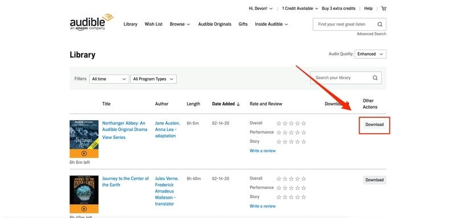Rate Journey to the Center Story one star
This screenshot has height=218, width=456.
tap(279, 197)
